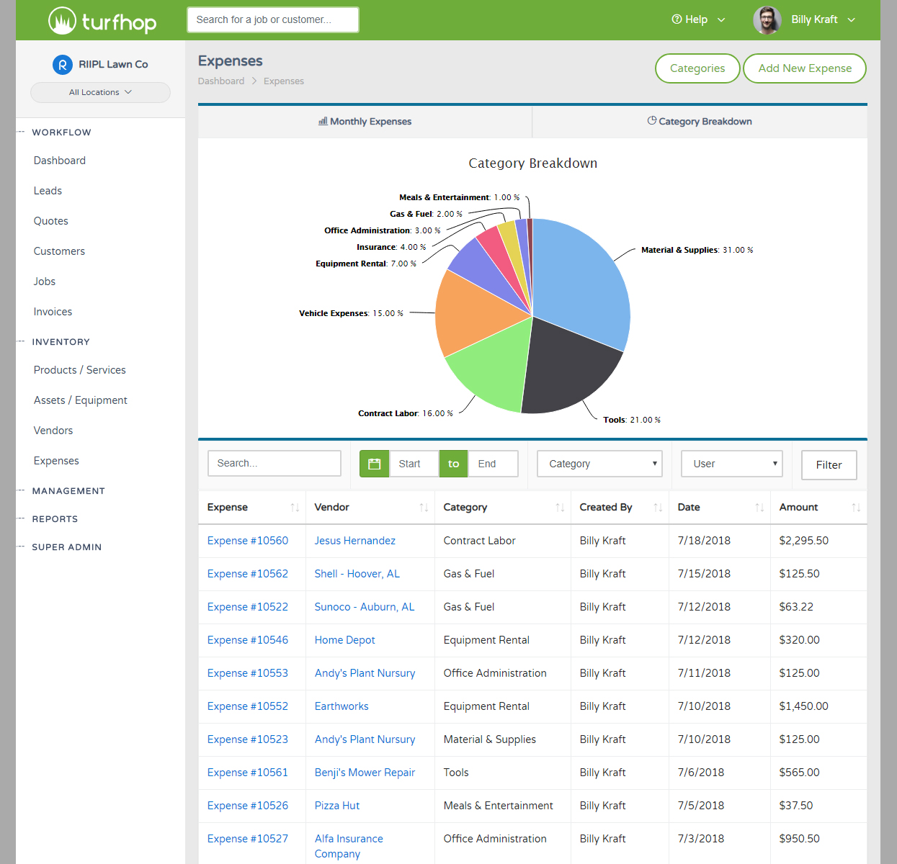Expand the All Locations selector
This screenshot has height=864, width=897.
(x=99, y=92)
